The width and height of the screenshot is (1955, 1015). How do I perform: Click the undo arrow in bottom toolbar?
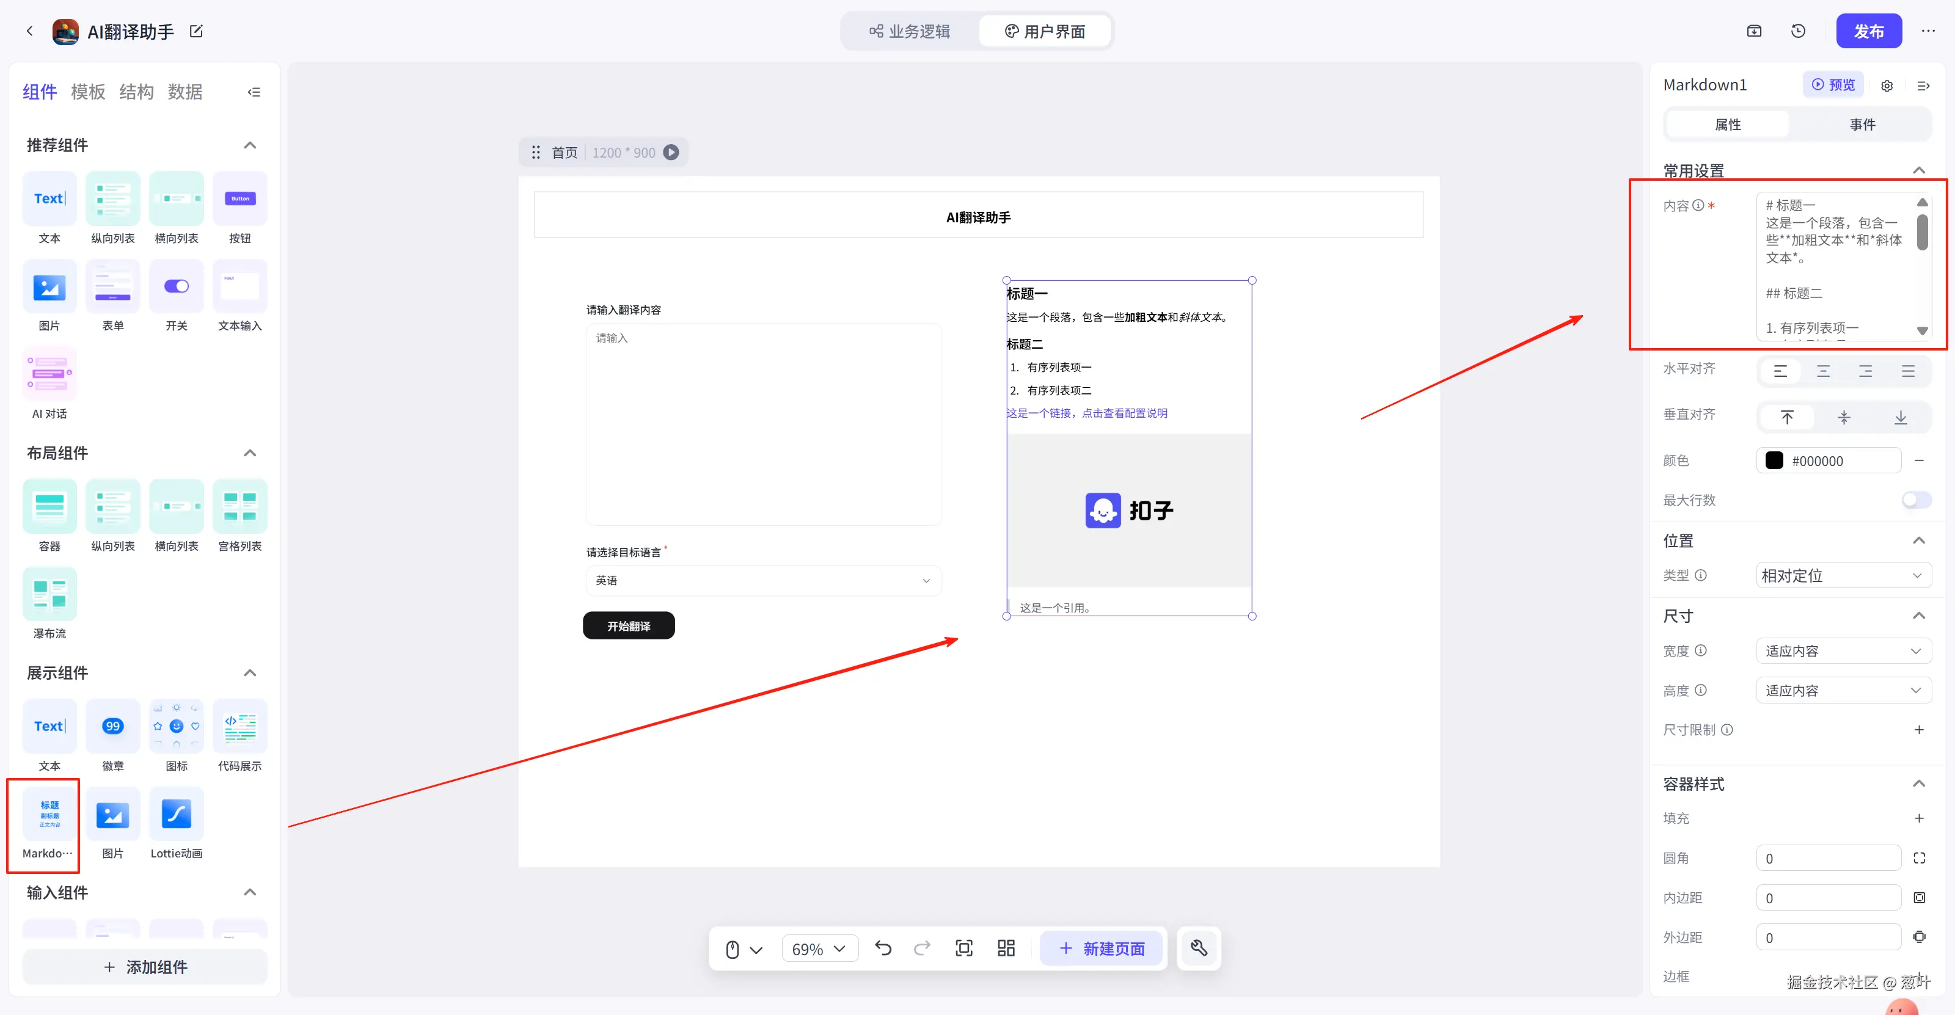pyautogui.click(x=883, y=948)
